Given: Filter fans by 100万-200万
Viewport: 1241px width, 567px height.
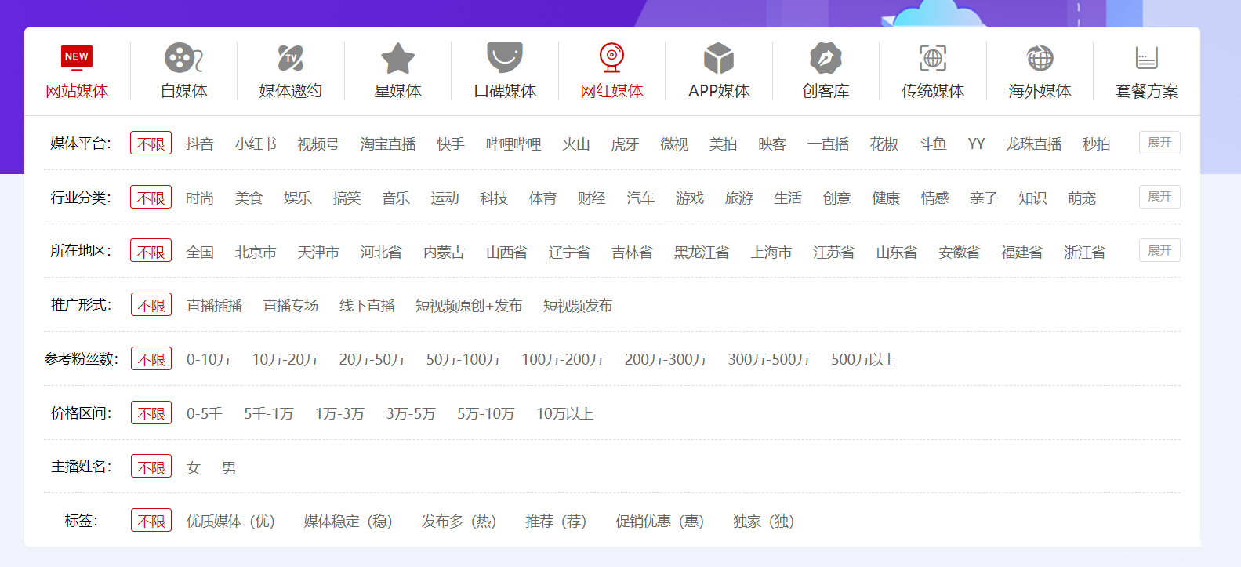Looking at the screenshot, I should [562, 360].
